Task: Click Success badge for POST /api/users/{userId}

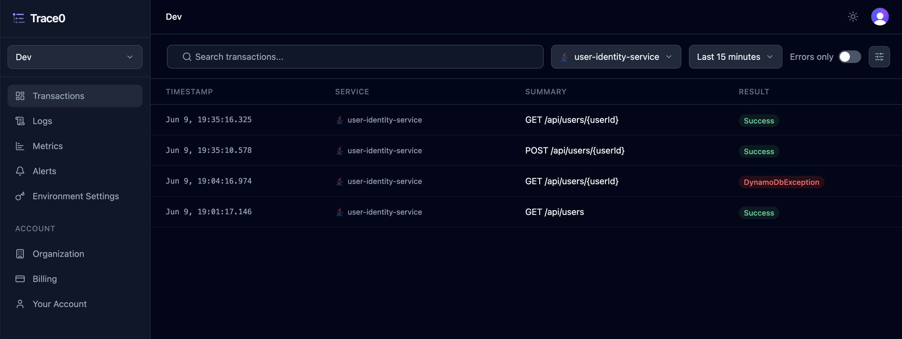Action: coord(759,151)
